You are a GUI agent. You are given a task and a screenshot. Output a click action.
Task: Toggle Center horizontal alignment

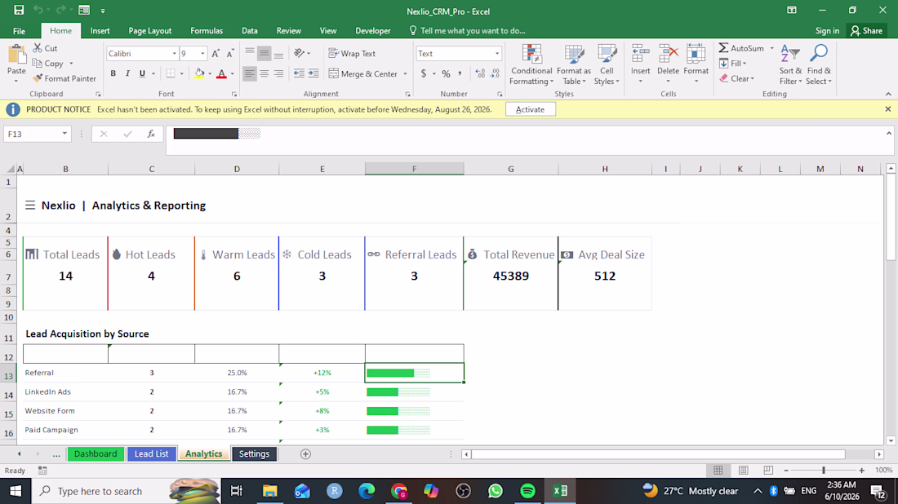click(x=264, y=73)
